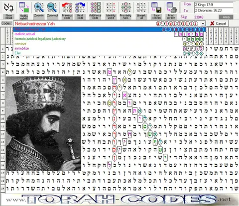239x206 pixels.
Task: Click the Zoom-in label button
Action: [39, 16]
